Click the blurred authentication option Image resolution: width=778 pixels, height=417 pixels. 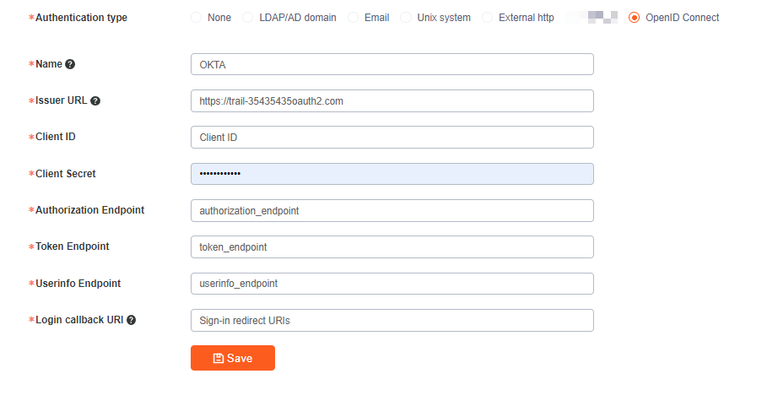(592, 18)
